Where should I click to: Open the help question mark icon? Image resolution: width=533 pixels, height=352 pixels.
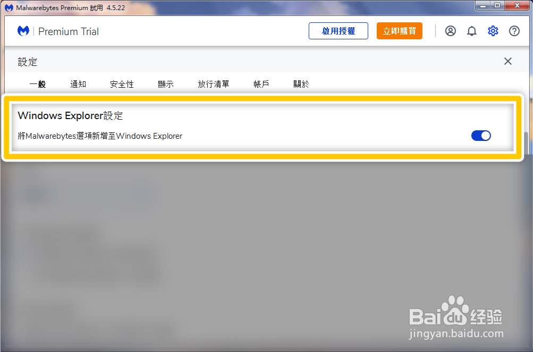click(514, 31)
